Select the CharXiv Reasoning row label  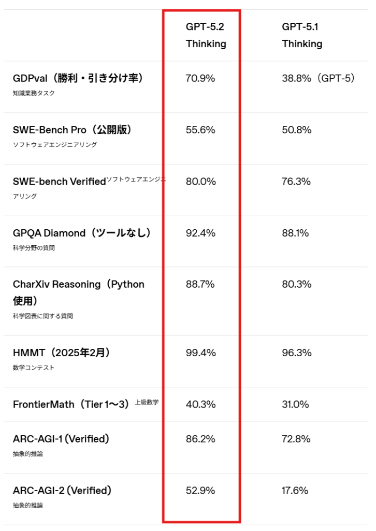pos(78,292)
